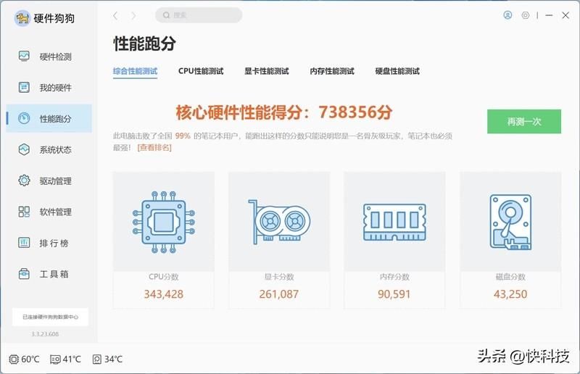Switch to 硬盘性能测试 tab
This screenshot has height=374, width=580.
click(x=397, y=71)
